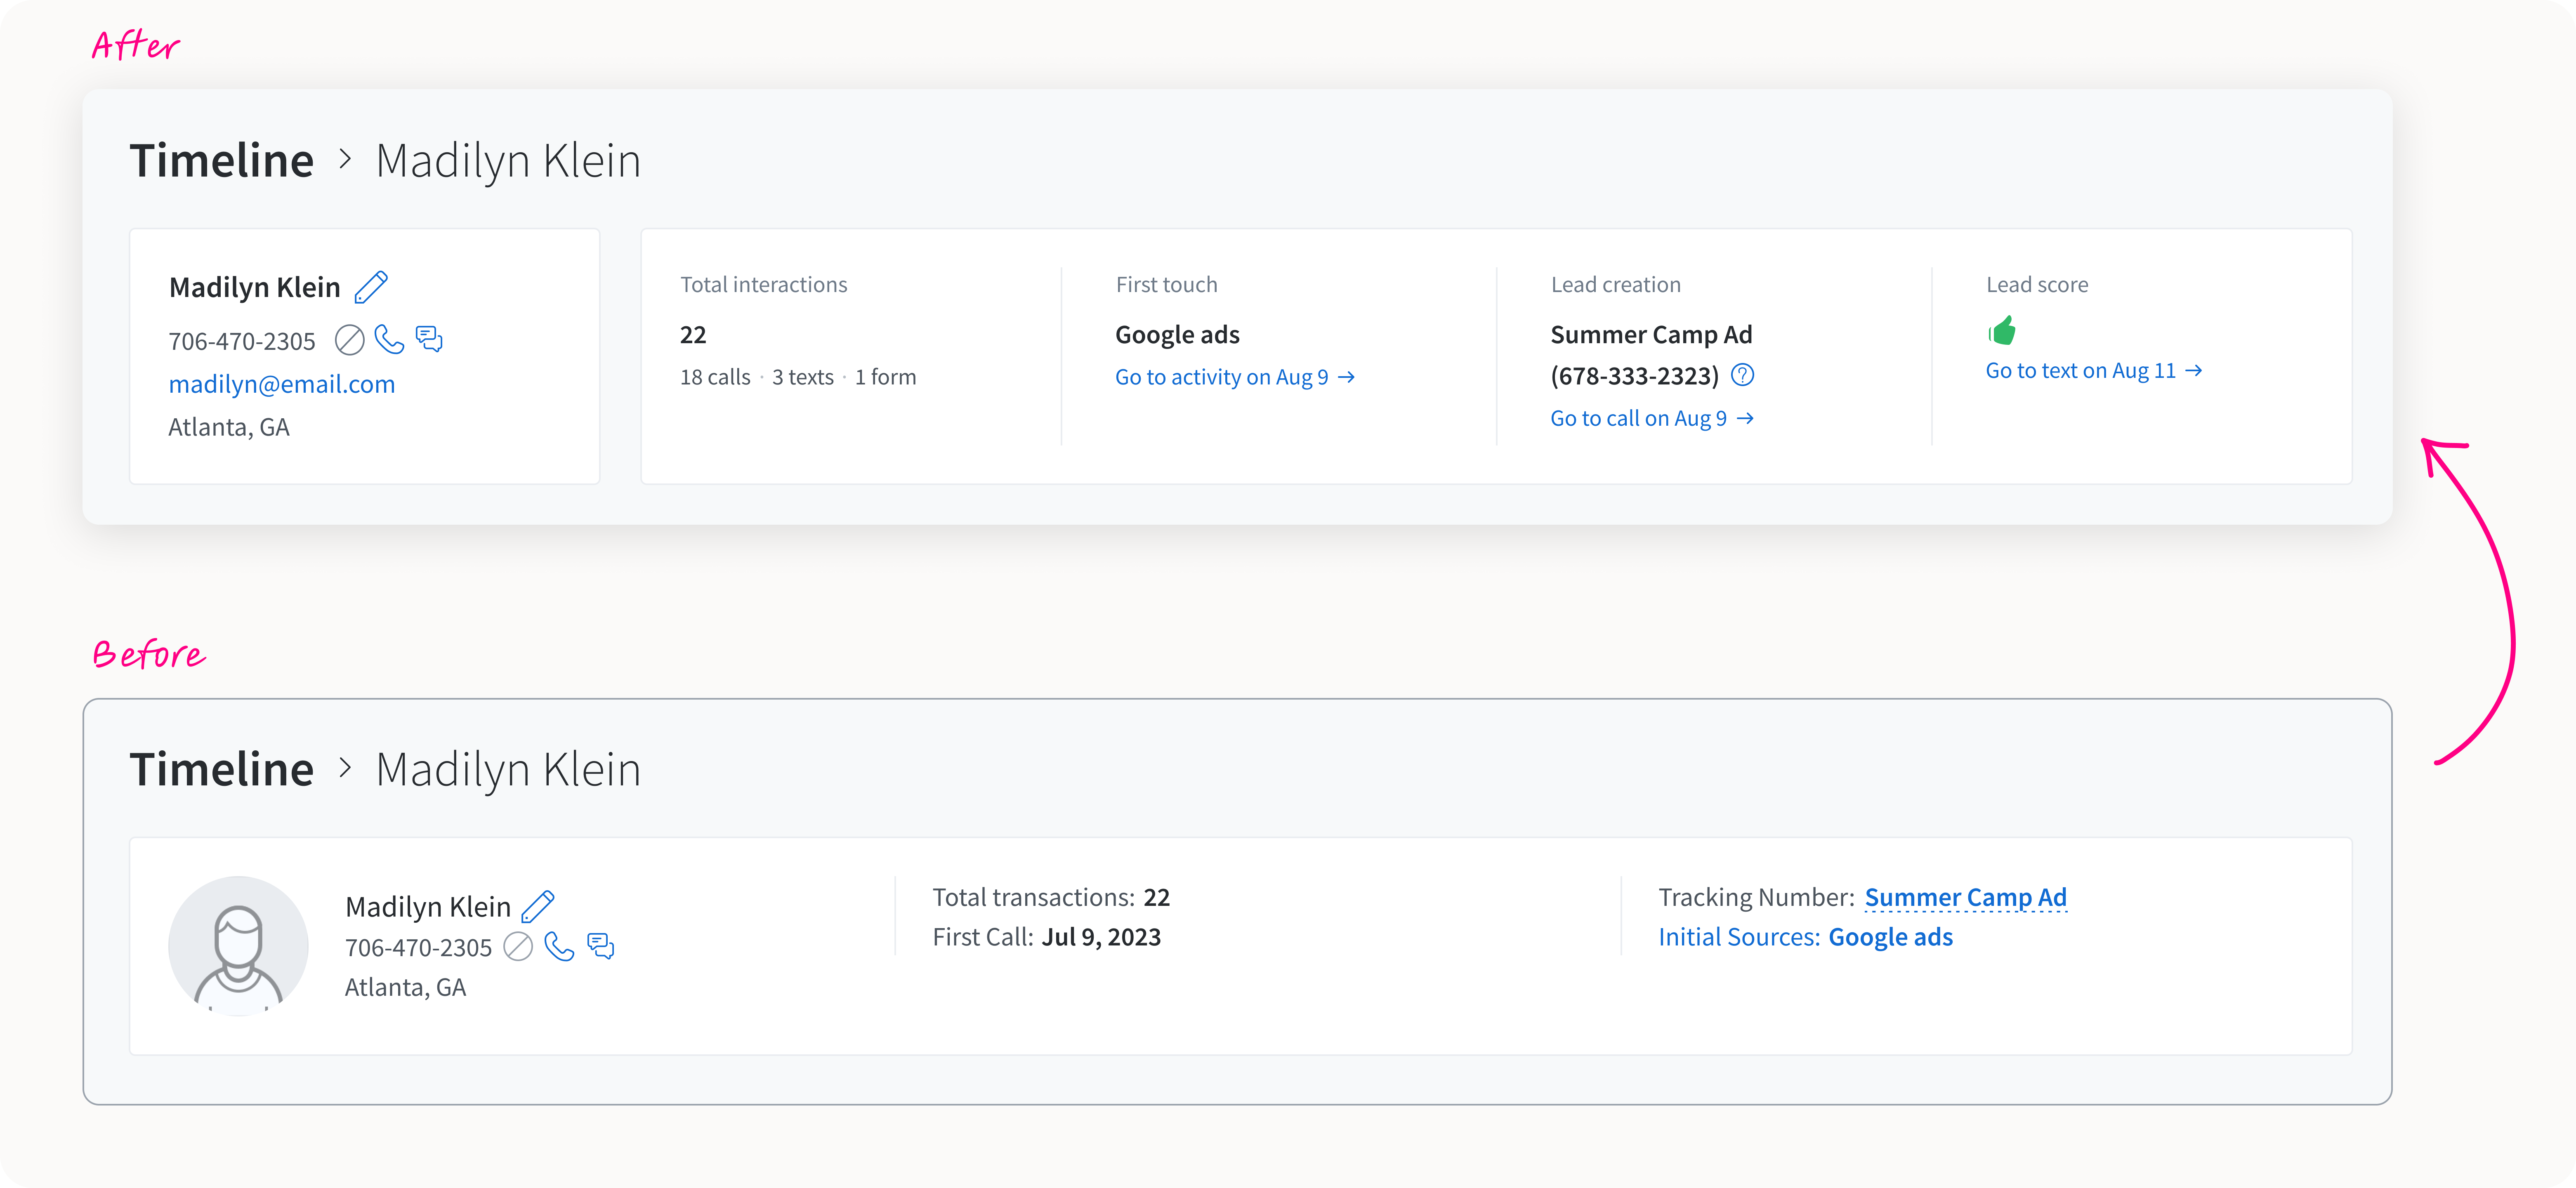Screen dimensions: 2576x1188
Task: Click Google ads initial source link
Action: [1890, 937]
